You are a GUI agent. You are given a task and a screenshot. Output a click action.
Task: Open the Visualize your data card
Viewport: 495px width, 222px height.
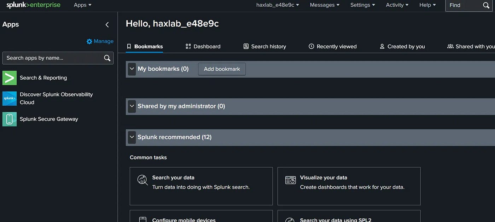(349, 186)
